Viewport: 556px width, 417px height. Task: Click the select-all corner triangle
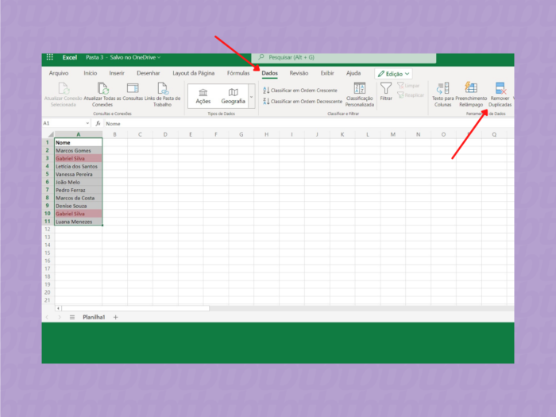51,134
